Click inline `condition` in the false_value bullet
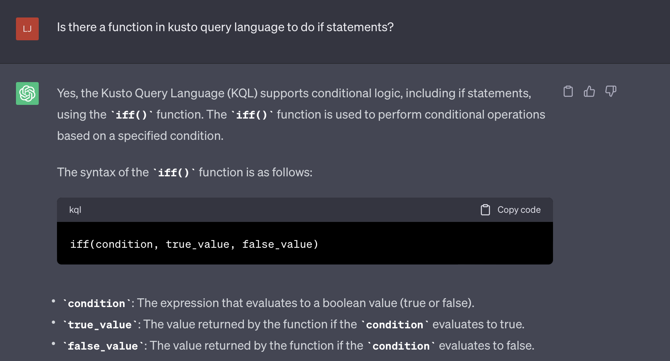 401,346
